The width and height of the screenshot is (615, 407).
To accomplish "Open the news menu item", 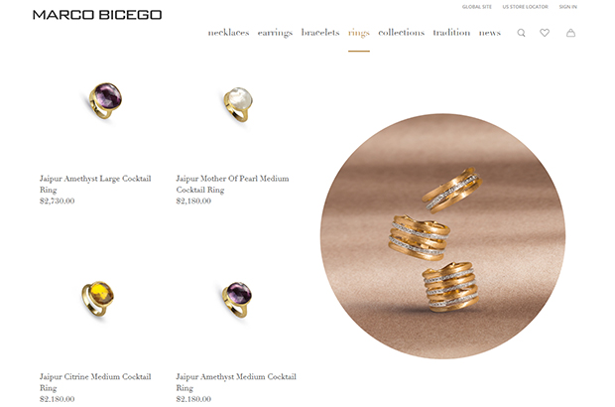I will point(489,33).
